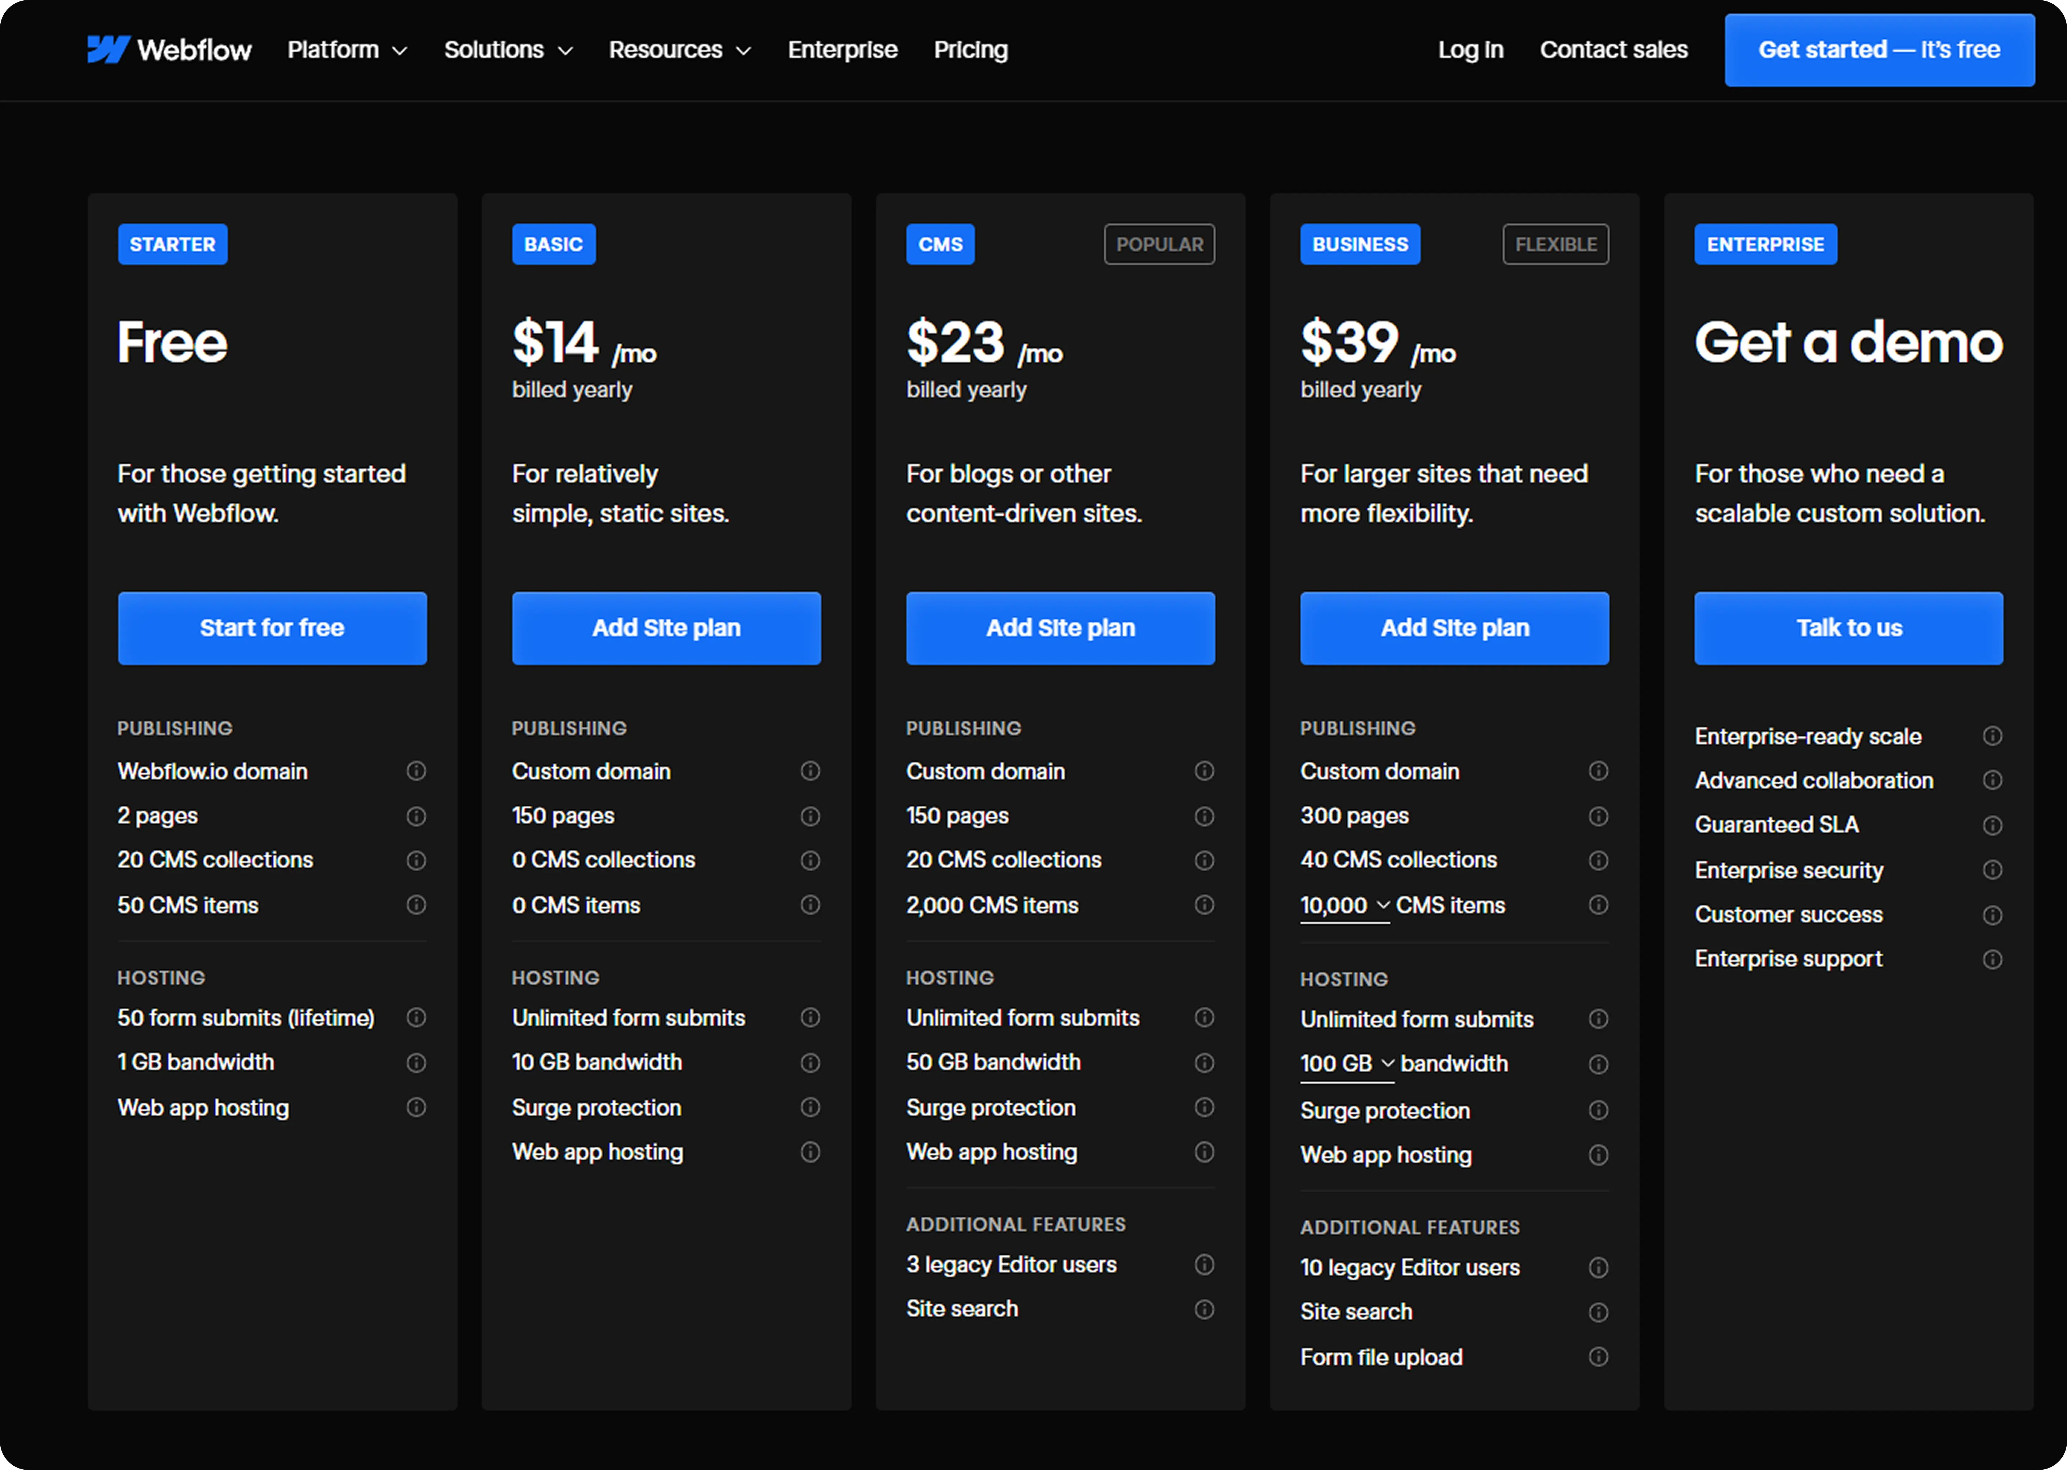Image resolution: width=2067 pixels, height=1470 pixels.
Task: Click '20 CMS collections' in Starter plan
Action: click(x=215, y=860)
